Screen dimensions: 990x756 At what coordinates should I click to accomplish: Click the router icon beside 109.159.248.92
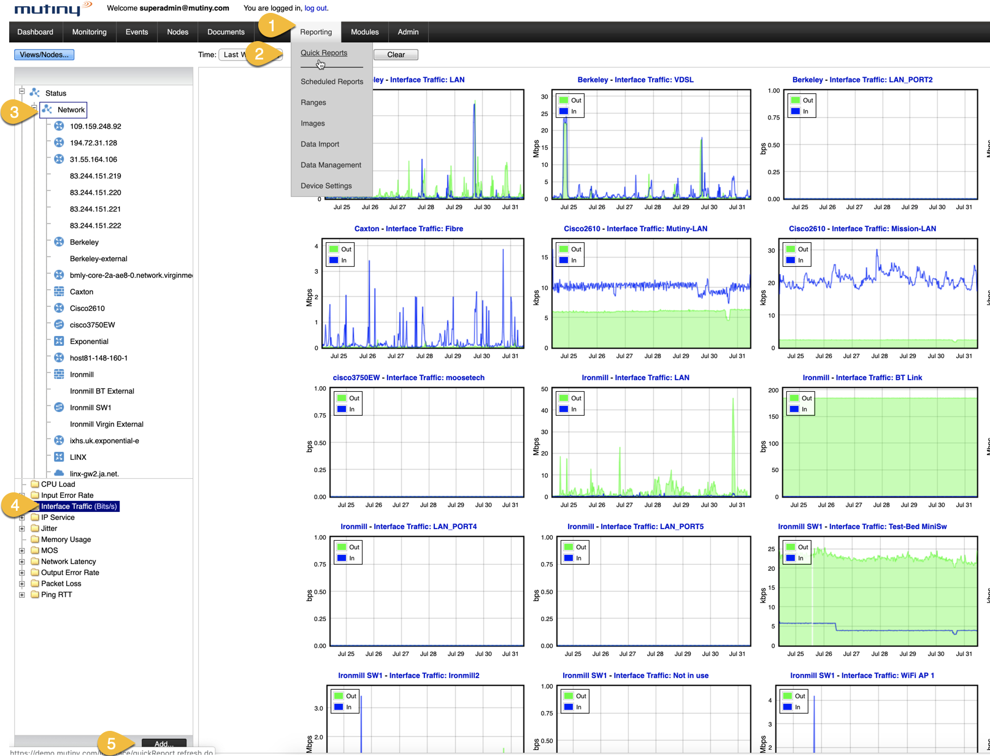[x=59, y=126]
